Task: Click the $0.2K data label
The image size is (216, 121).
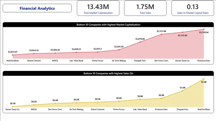Action: (x=34, y=102)
